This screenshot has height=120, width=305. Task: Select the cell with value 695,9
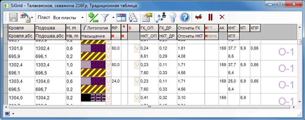21,56
